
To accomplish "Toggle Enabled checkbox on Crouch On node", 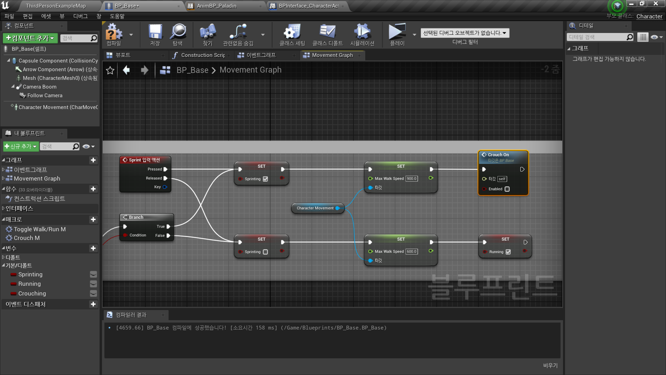I will point(507,189).
